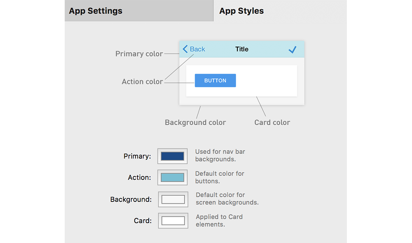Screen dimensions: 412x243
Task: Click the blue checkmark icon
Action: coord(292,49)
